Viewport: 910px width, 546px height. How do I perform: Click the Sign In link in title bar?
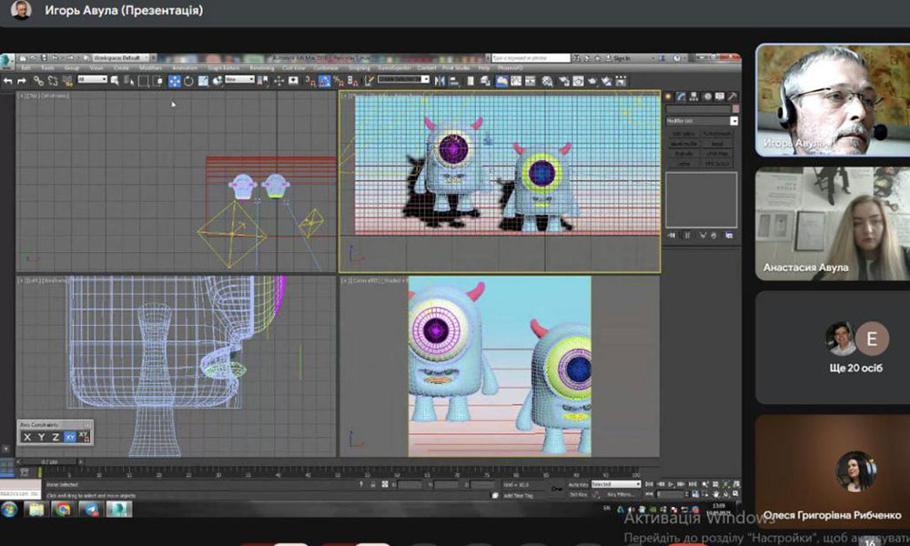(621, 58)
